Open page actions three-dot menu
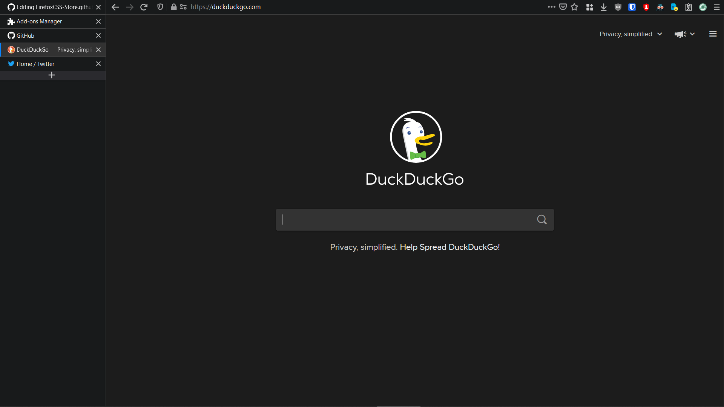The width and height of the screenshot is (724, 407). click(x=551, y=7)
